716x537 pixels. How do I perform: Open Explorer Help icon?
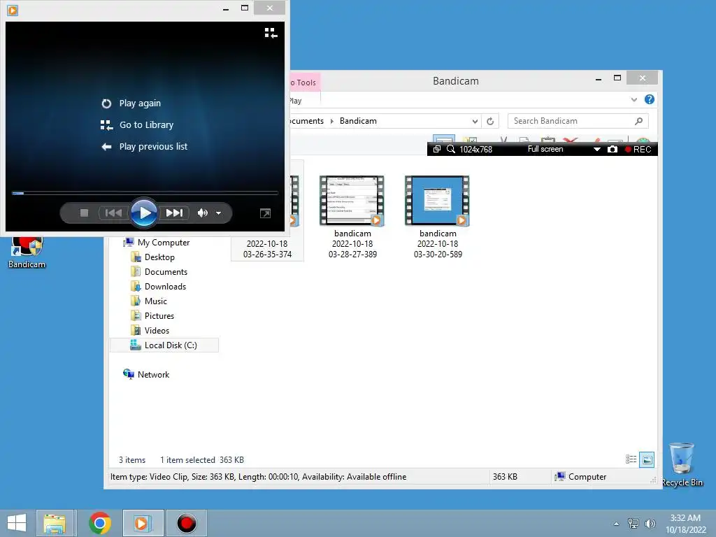point(650,99)
